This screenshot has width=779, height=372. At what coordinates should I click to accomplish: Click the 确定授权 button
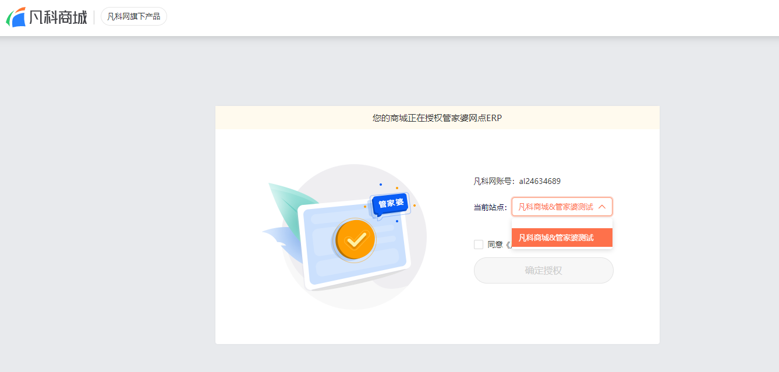543,270
